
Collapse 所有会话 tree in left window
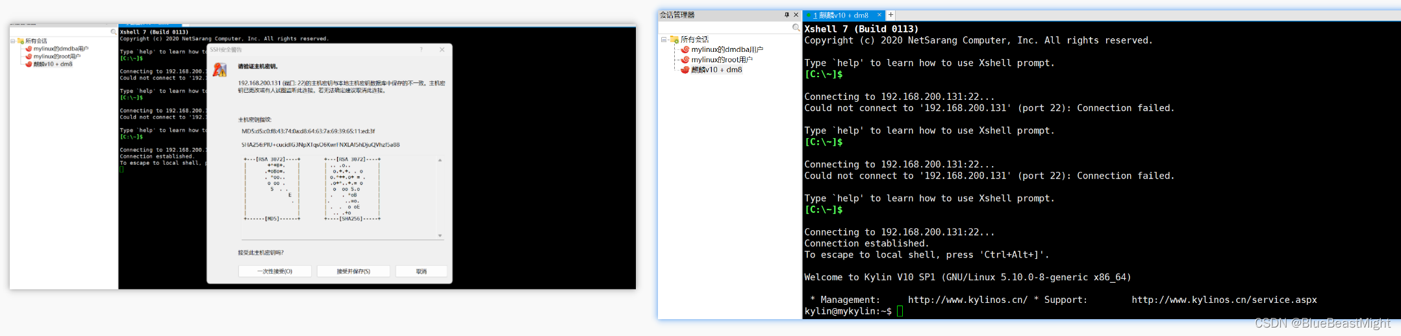(13, 41)
